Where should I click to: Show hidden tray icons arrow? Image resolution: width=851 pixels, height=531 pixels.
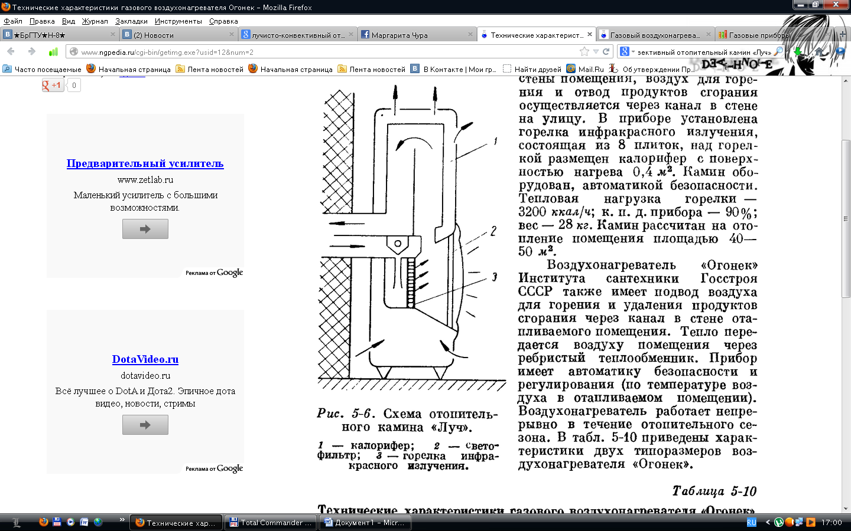click(768, 522)
